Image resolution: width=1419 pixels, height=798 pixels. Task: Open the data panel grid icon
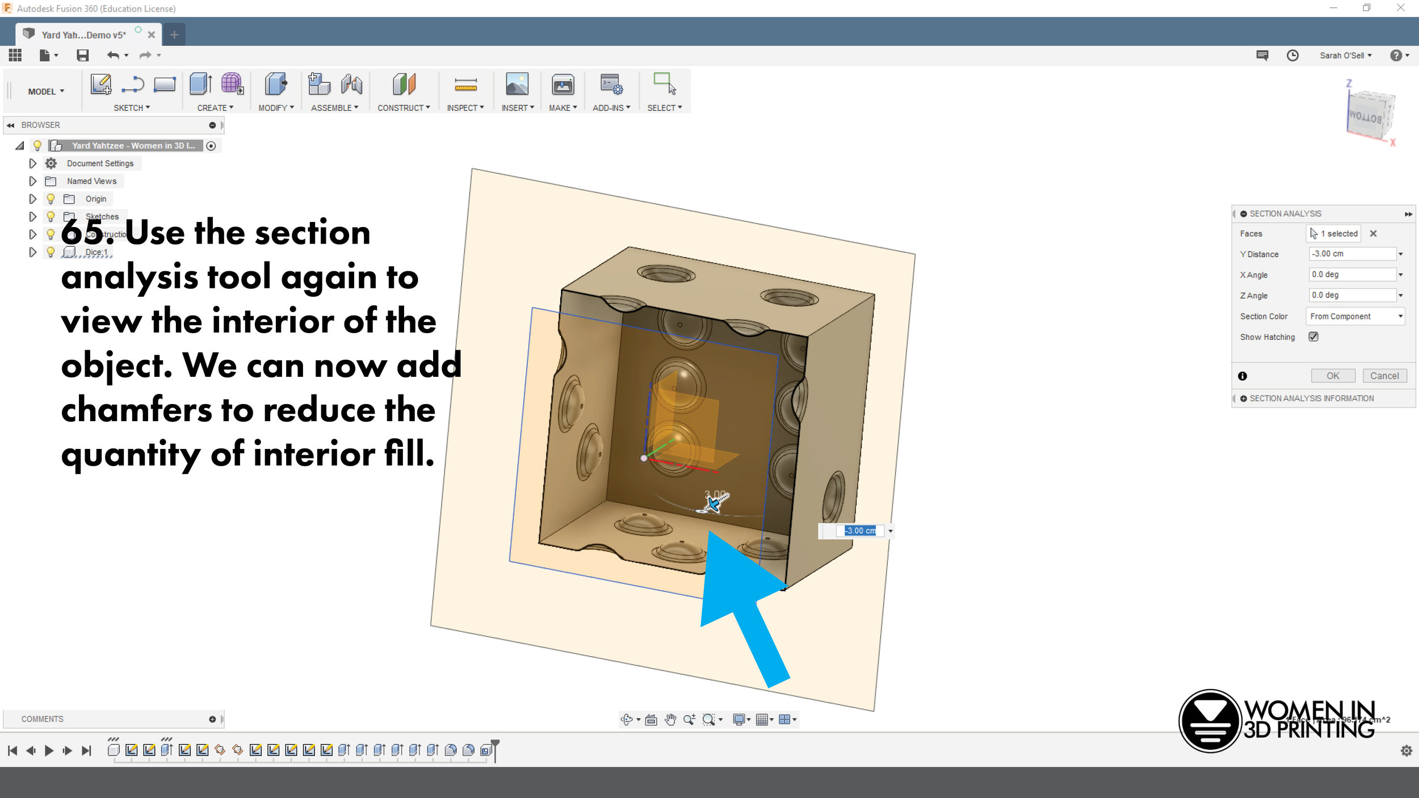tap(15, 55)
